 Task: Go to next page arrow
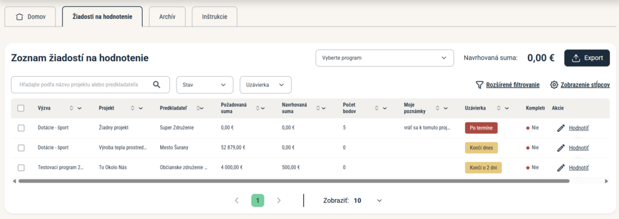coord(279,200)
